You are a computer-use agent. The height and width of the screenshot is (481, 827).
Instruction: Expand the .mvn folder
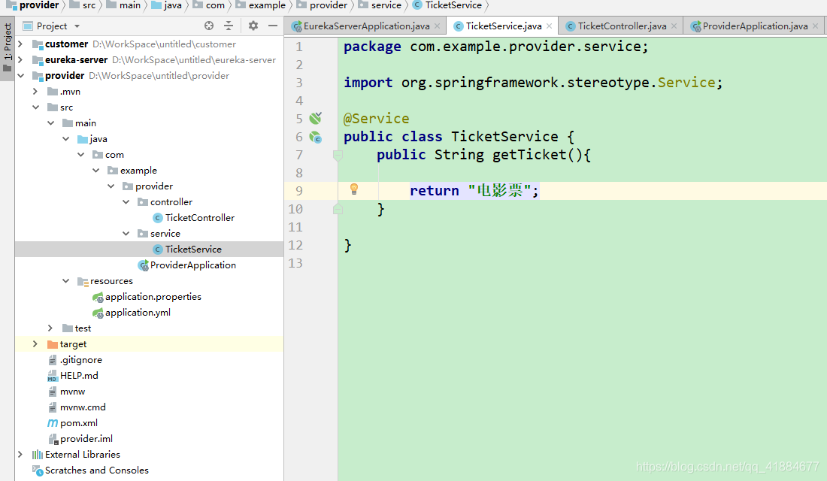click(x=35, y=92)
